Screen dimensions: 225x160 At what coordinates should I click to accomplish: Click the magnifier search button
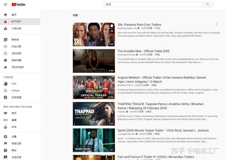207,4
